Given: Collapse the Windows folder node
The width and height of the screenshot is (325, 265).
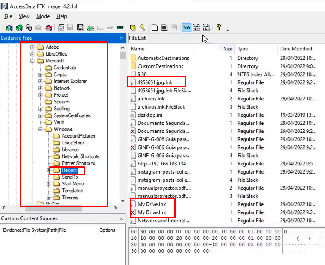Looking at the screenshot, I should [x=41, y=129].
